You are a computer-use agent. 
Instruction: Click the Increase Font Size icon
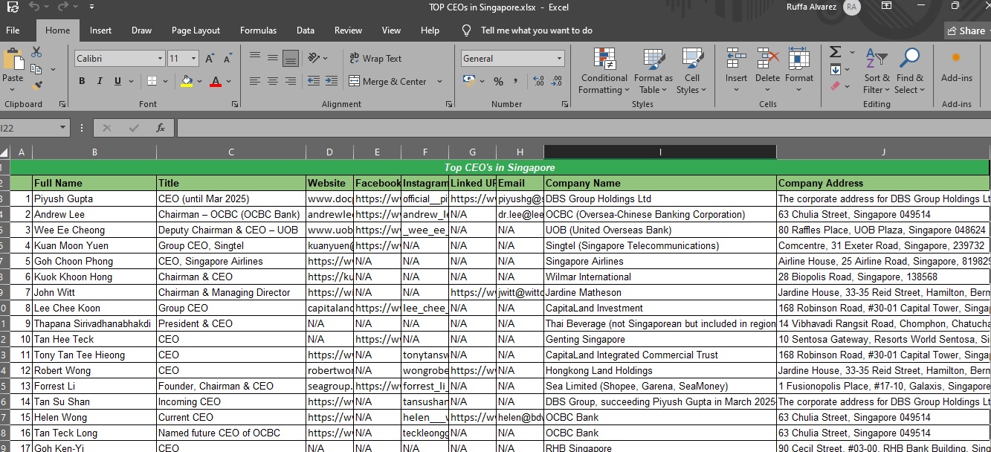[x=210, y=59]
